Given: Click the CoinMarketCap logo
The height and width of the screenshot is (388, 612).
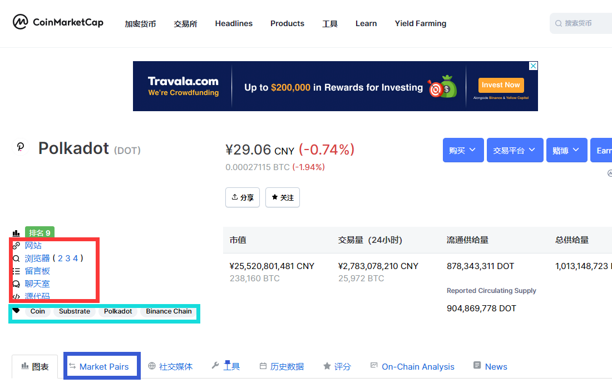Looking at the screenshot, I should click(x=58, y=22).
